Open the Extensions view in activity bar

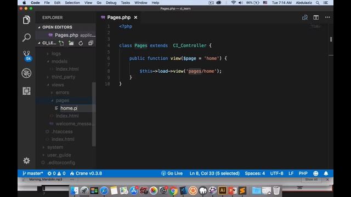[x=26, y=91]
